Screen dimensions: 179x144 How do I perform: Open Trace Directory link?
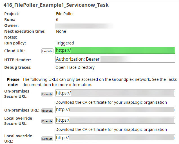75,67
